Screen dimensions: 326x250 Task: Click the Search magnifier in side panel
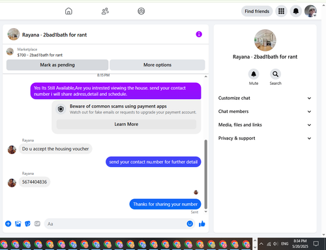pyautogui.click(x=275, y=74)
